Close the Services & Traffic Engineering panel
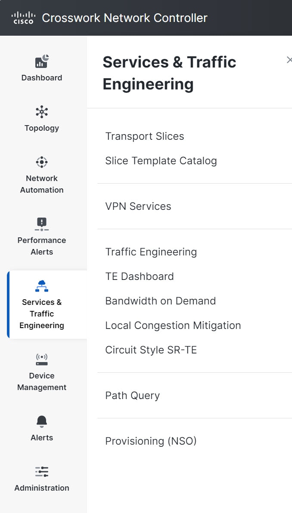The width and height of the screenshot is (292, 513). 289,60
